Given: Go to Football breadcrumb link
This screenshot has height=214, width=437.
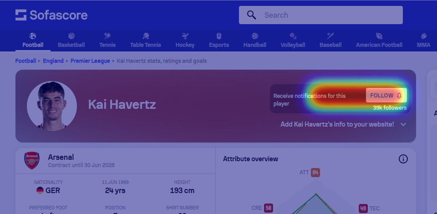Looking at the screenshot, I should [25, 61].
